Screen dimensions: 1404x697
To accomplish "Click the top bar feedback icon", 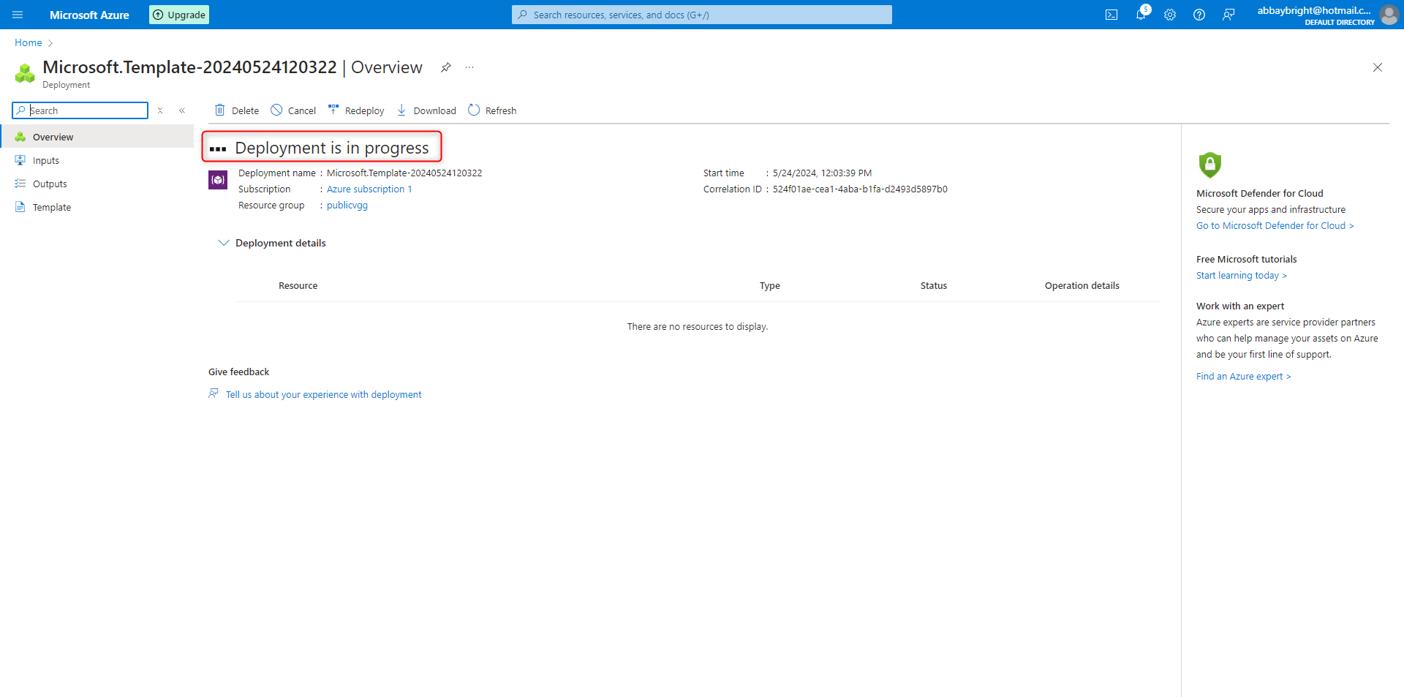I will coord(1228,15).
